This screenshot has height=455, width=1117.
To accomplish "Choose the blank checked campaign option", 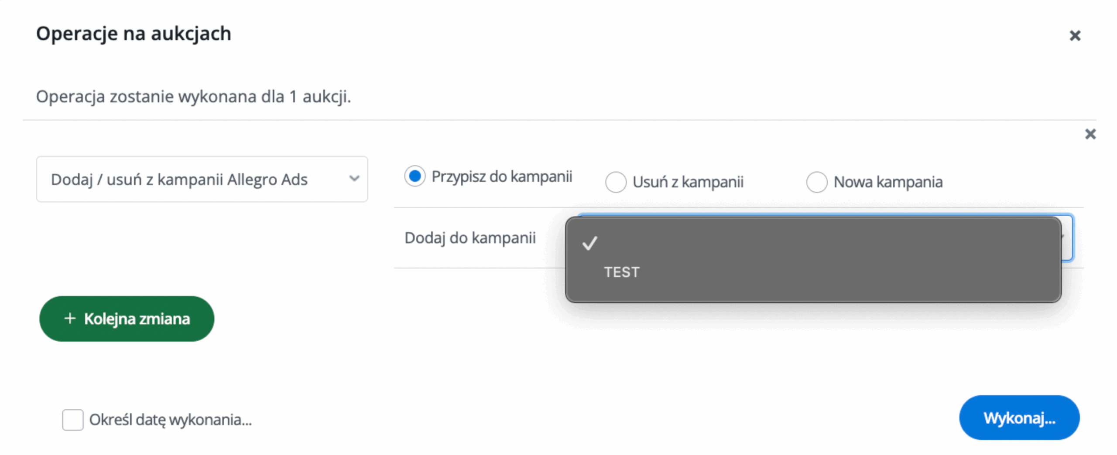I will click(x=812, y=243).
